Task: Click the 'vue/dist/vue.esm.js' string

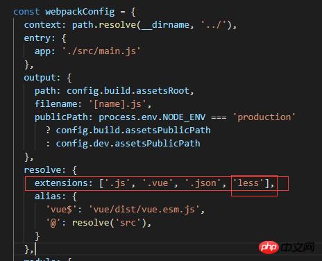Action: tap(144, 210)
